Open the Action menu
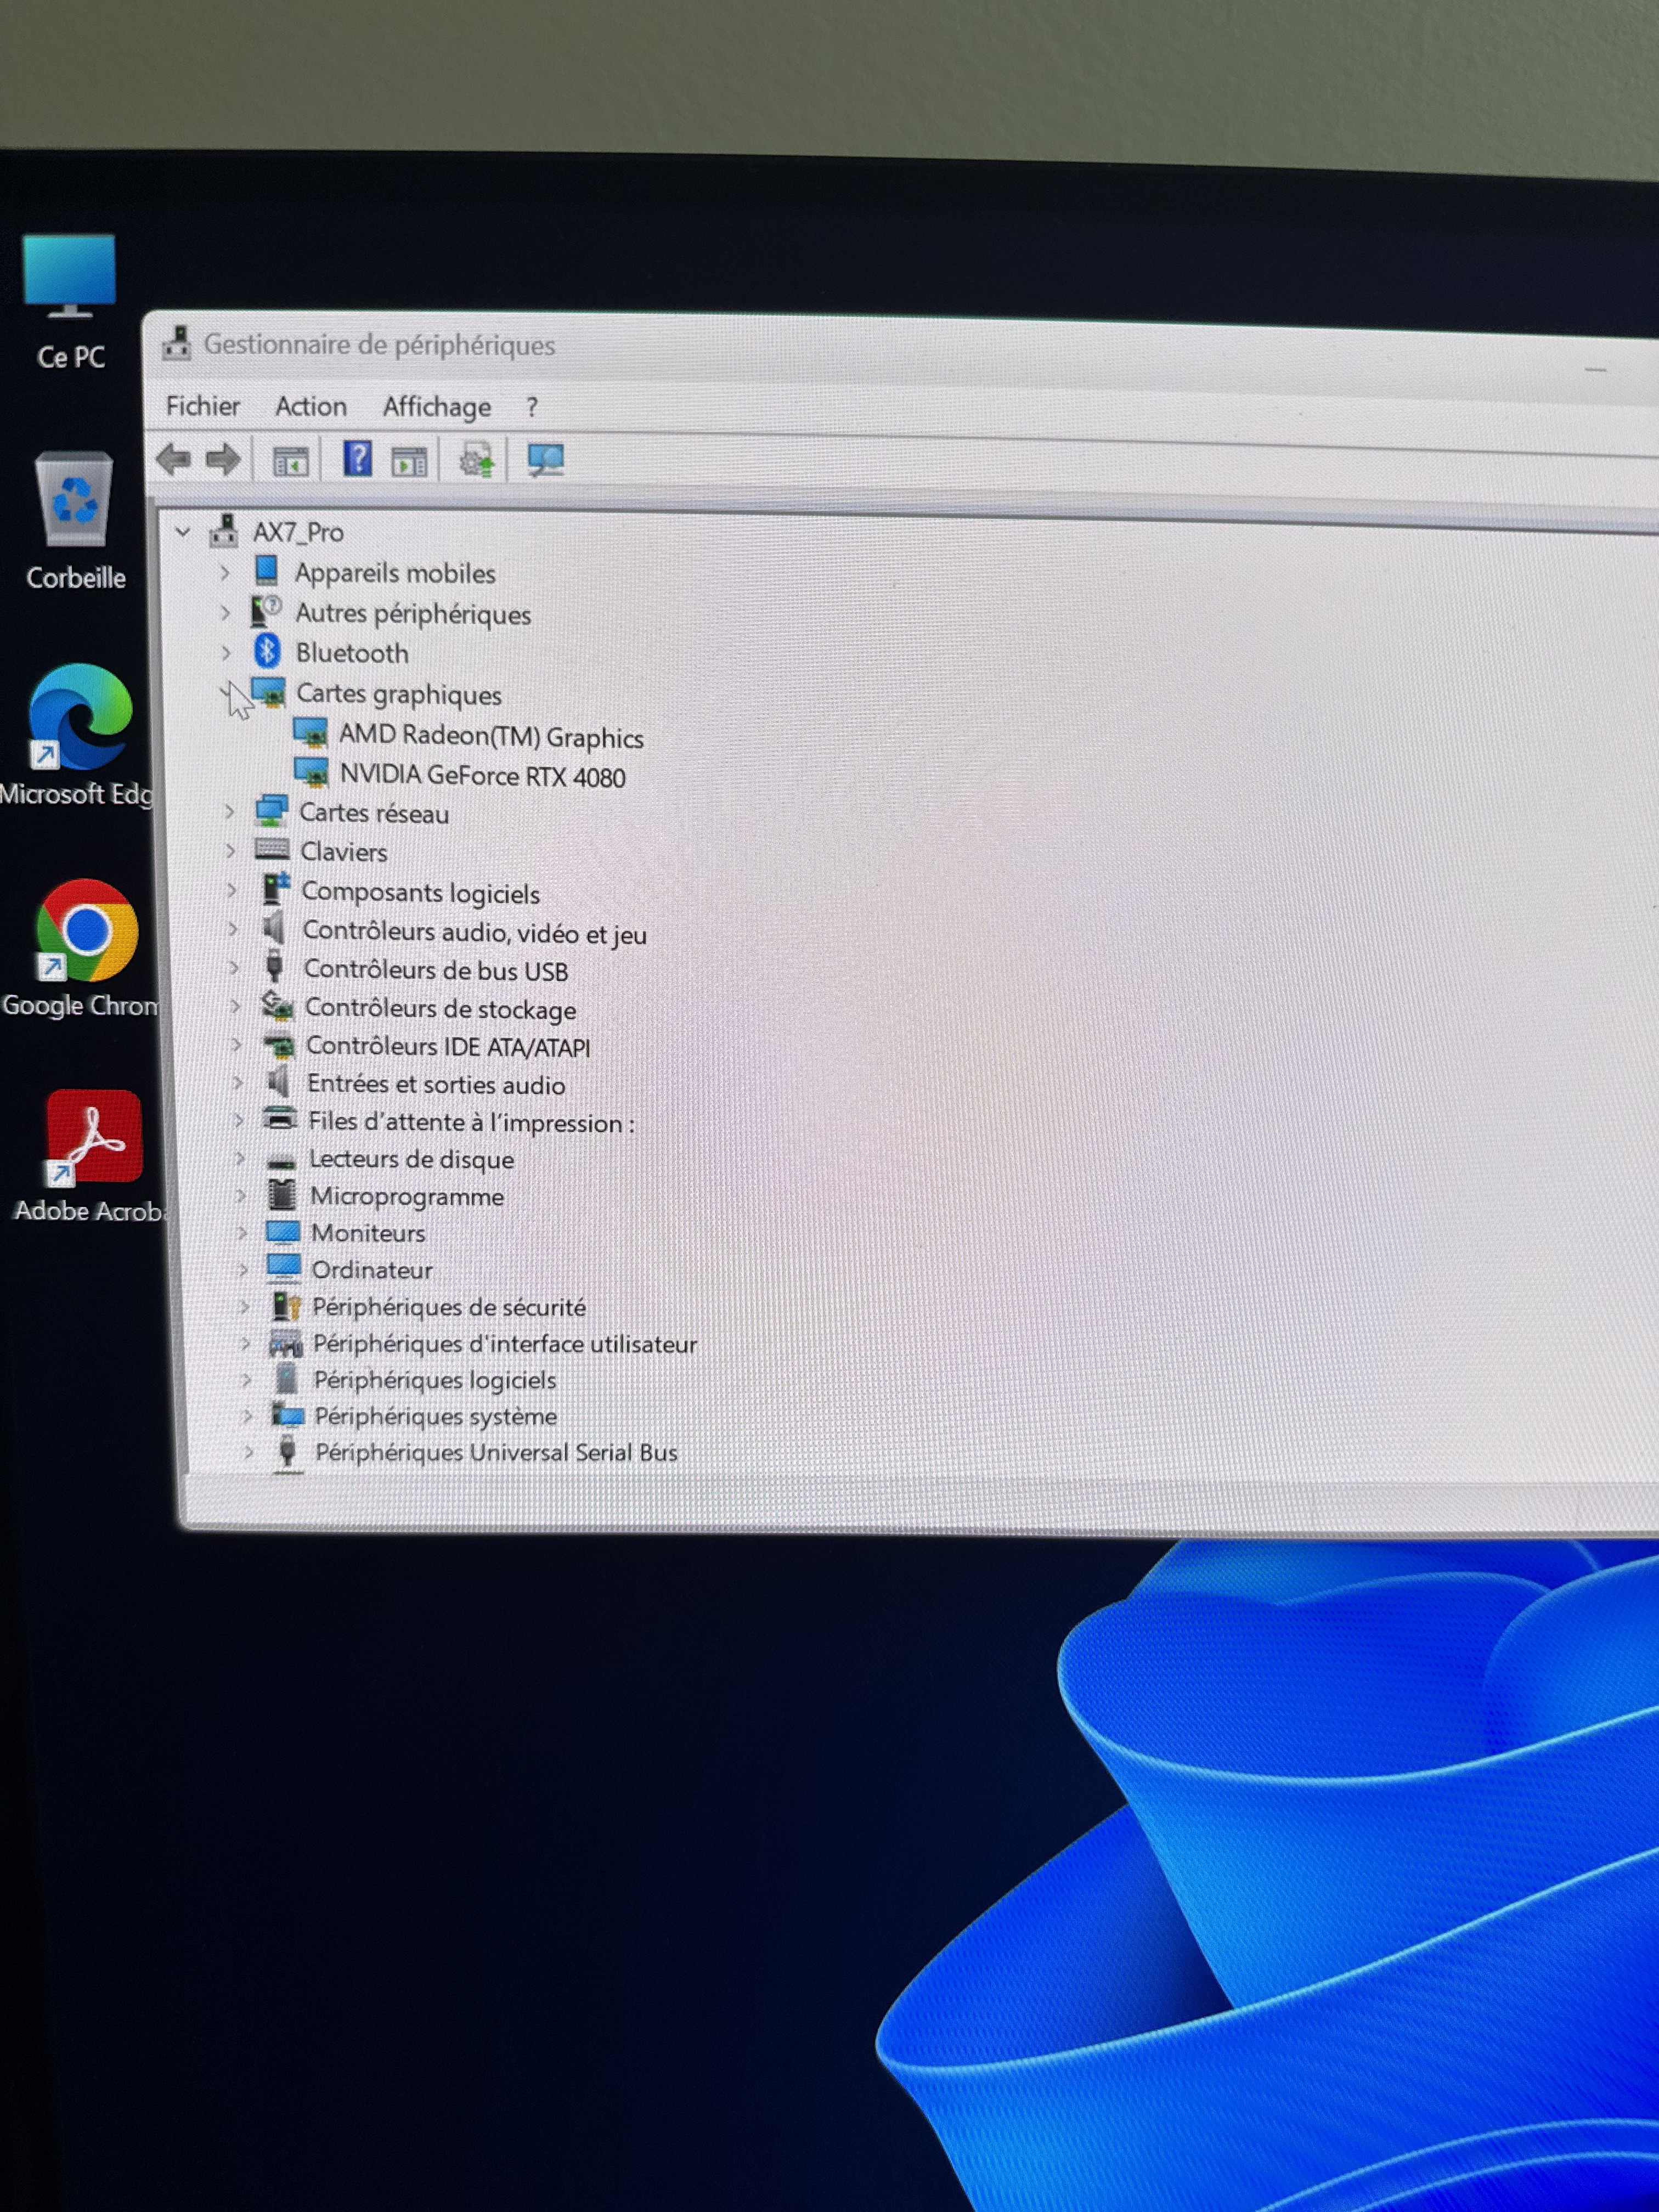This screenshot has width=1659, height=2212. click(x=311, y=406)
